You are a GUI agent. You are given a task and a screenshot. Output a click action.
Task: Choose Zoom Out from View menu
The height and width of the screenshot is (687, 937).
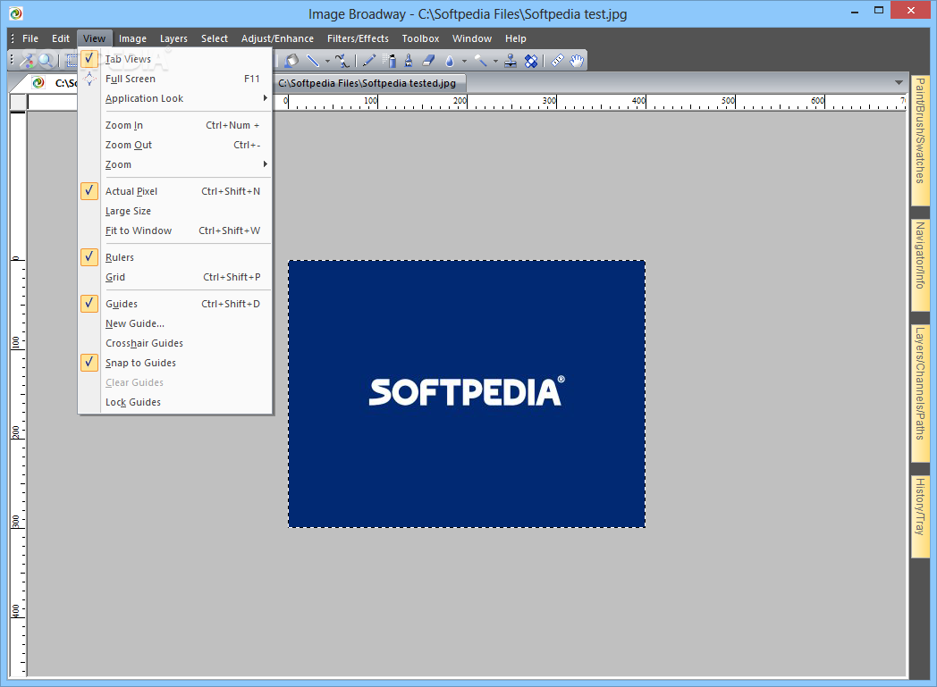175,145
